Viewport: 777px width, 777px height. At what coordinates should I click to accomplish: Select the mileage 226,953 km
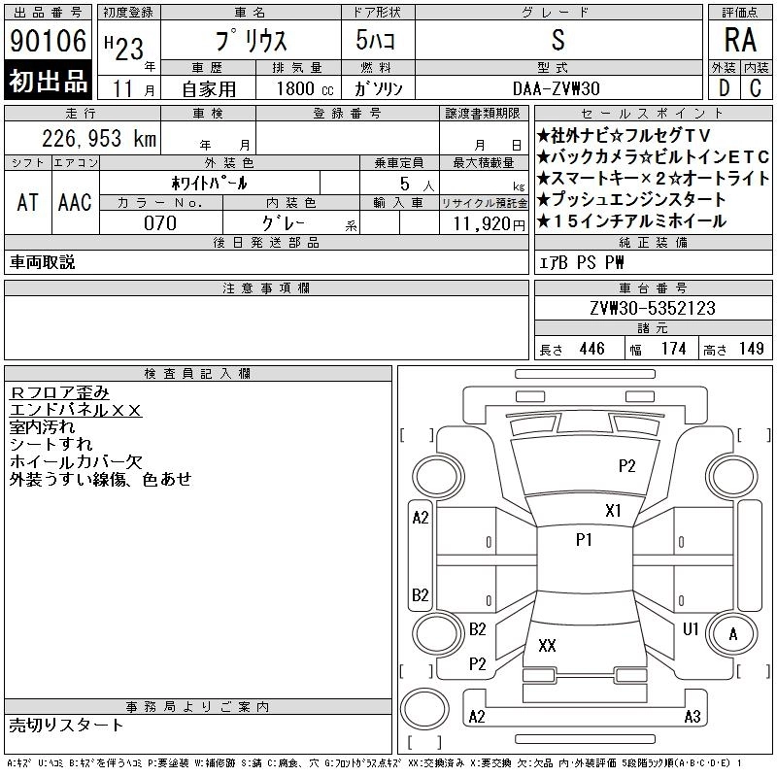[x=99, y=138]
